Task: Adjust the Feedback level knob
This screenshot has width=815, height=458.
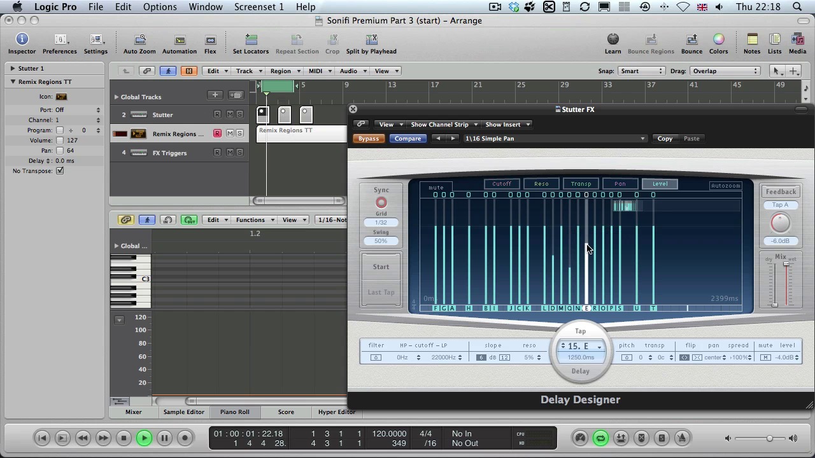Action: tap(781, 223)
